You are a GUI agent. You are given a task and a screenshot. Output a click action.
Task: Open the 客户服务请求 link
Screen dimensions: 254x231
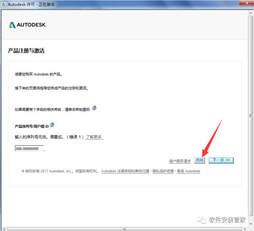pos(180,161)
